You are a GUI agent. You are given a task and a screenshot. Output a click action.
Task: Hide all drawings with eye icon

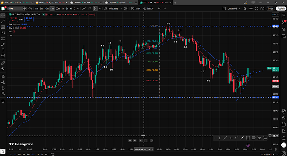(x=3, y=93)
